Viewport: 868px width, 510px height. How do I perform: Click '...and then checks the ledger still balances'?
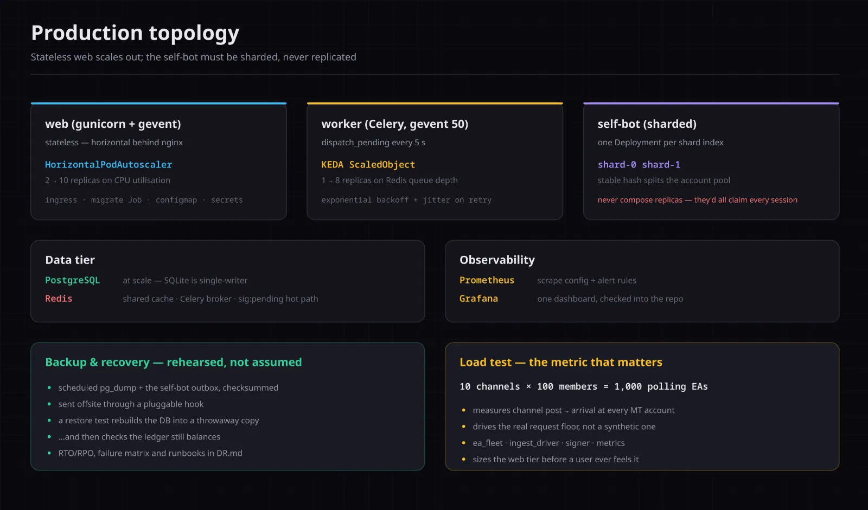click(139, 437)
